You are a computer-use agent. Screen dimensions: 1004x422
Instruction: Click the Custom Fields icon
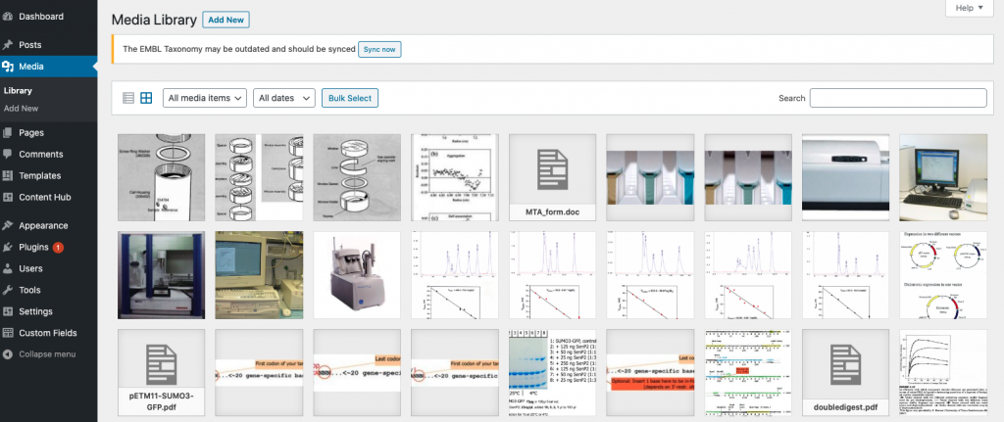click(x=8, y=333)
